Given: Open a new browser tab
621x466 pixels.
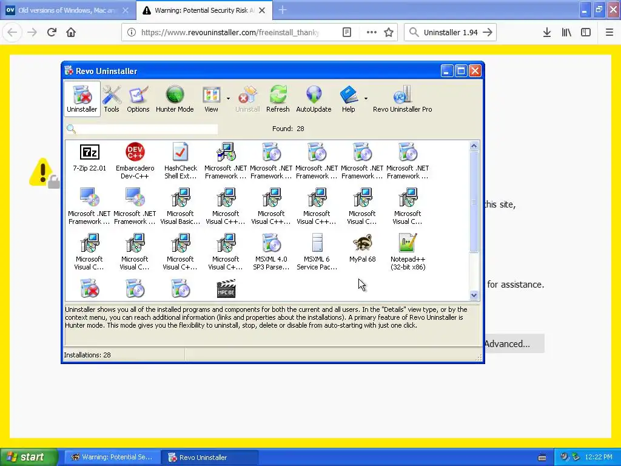Looking at the screenshot, I should click(283, 10).
